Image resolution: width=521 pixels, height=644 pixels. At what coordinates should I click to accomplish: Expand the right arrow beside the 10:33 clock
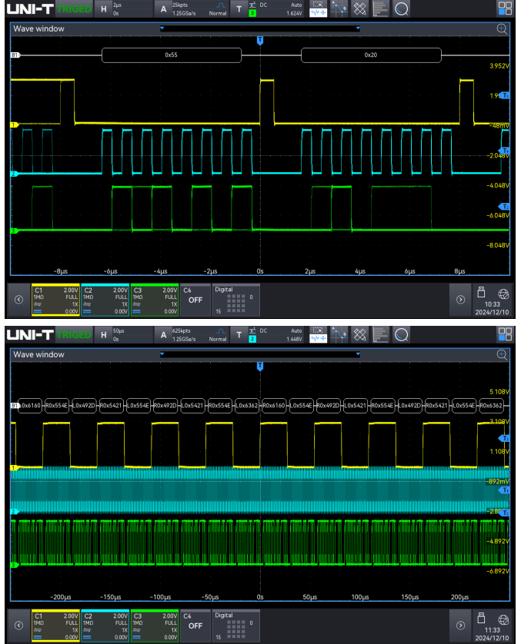(x=460, y=299)
